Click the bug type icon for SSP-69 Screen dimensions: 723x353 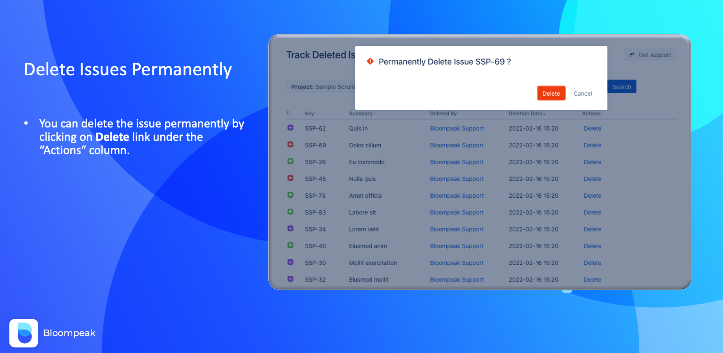(x=290, y=144)
